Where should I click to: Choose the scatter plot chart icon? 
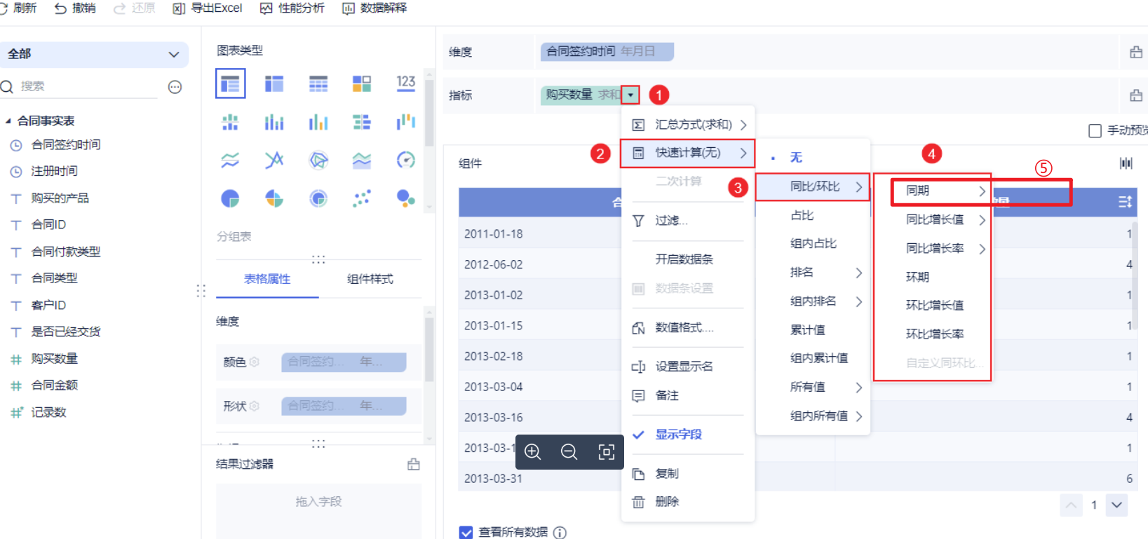pos(362,199)
